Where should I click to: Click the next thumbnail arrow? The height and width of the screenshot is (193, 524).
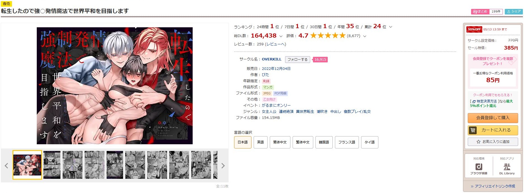click(223, 166)
